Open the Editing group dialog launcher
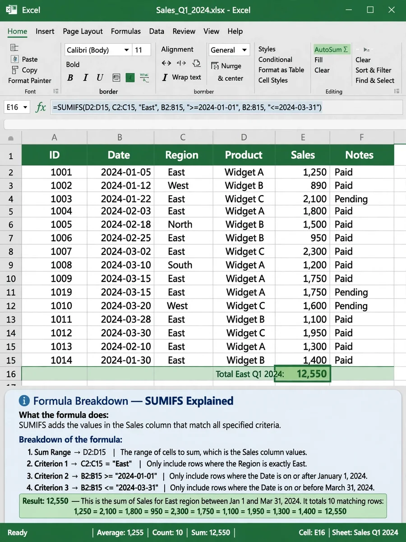406x542 pixels. (x=397, y=91)
